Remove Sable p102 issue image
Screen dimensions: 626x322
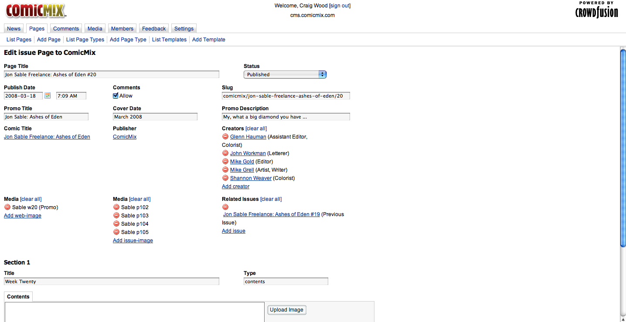pyautogui.click(x=116, y=207)
